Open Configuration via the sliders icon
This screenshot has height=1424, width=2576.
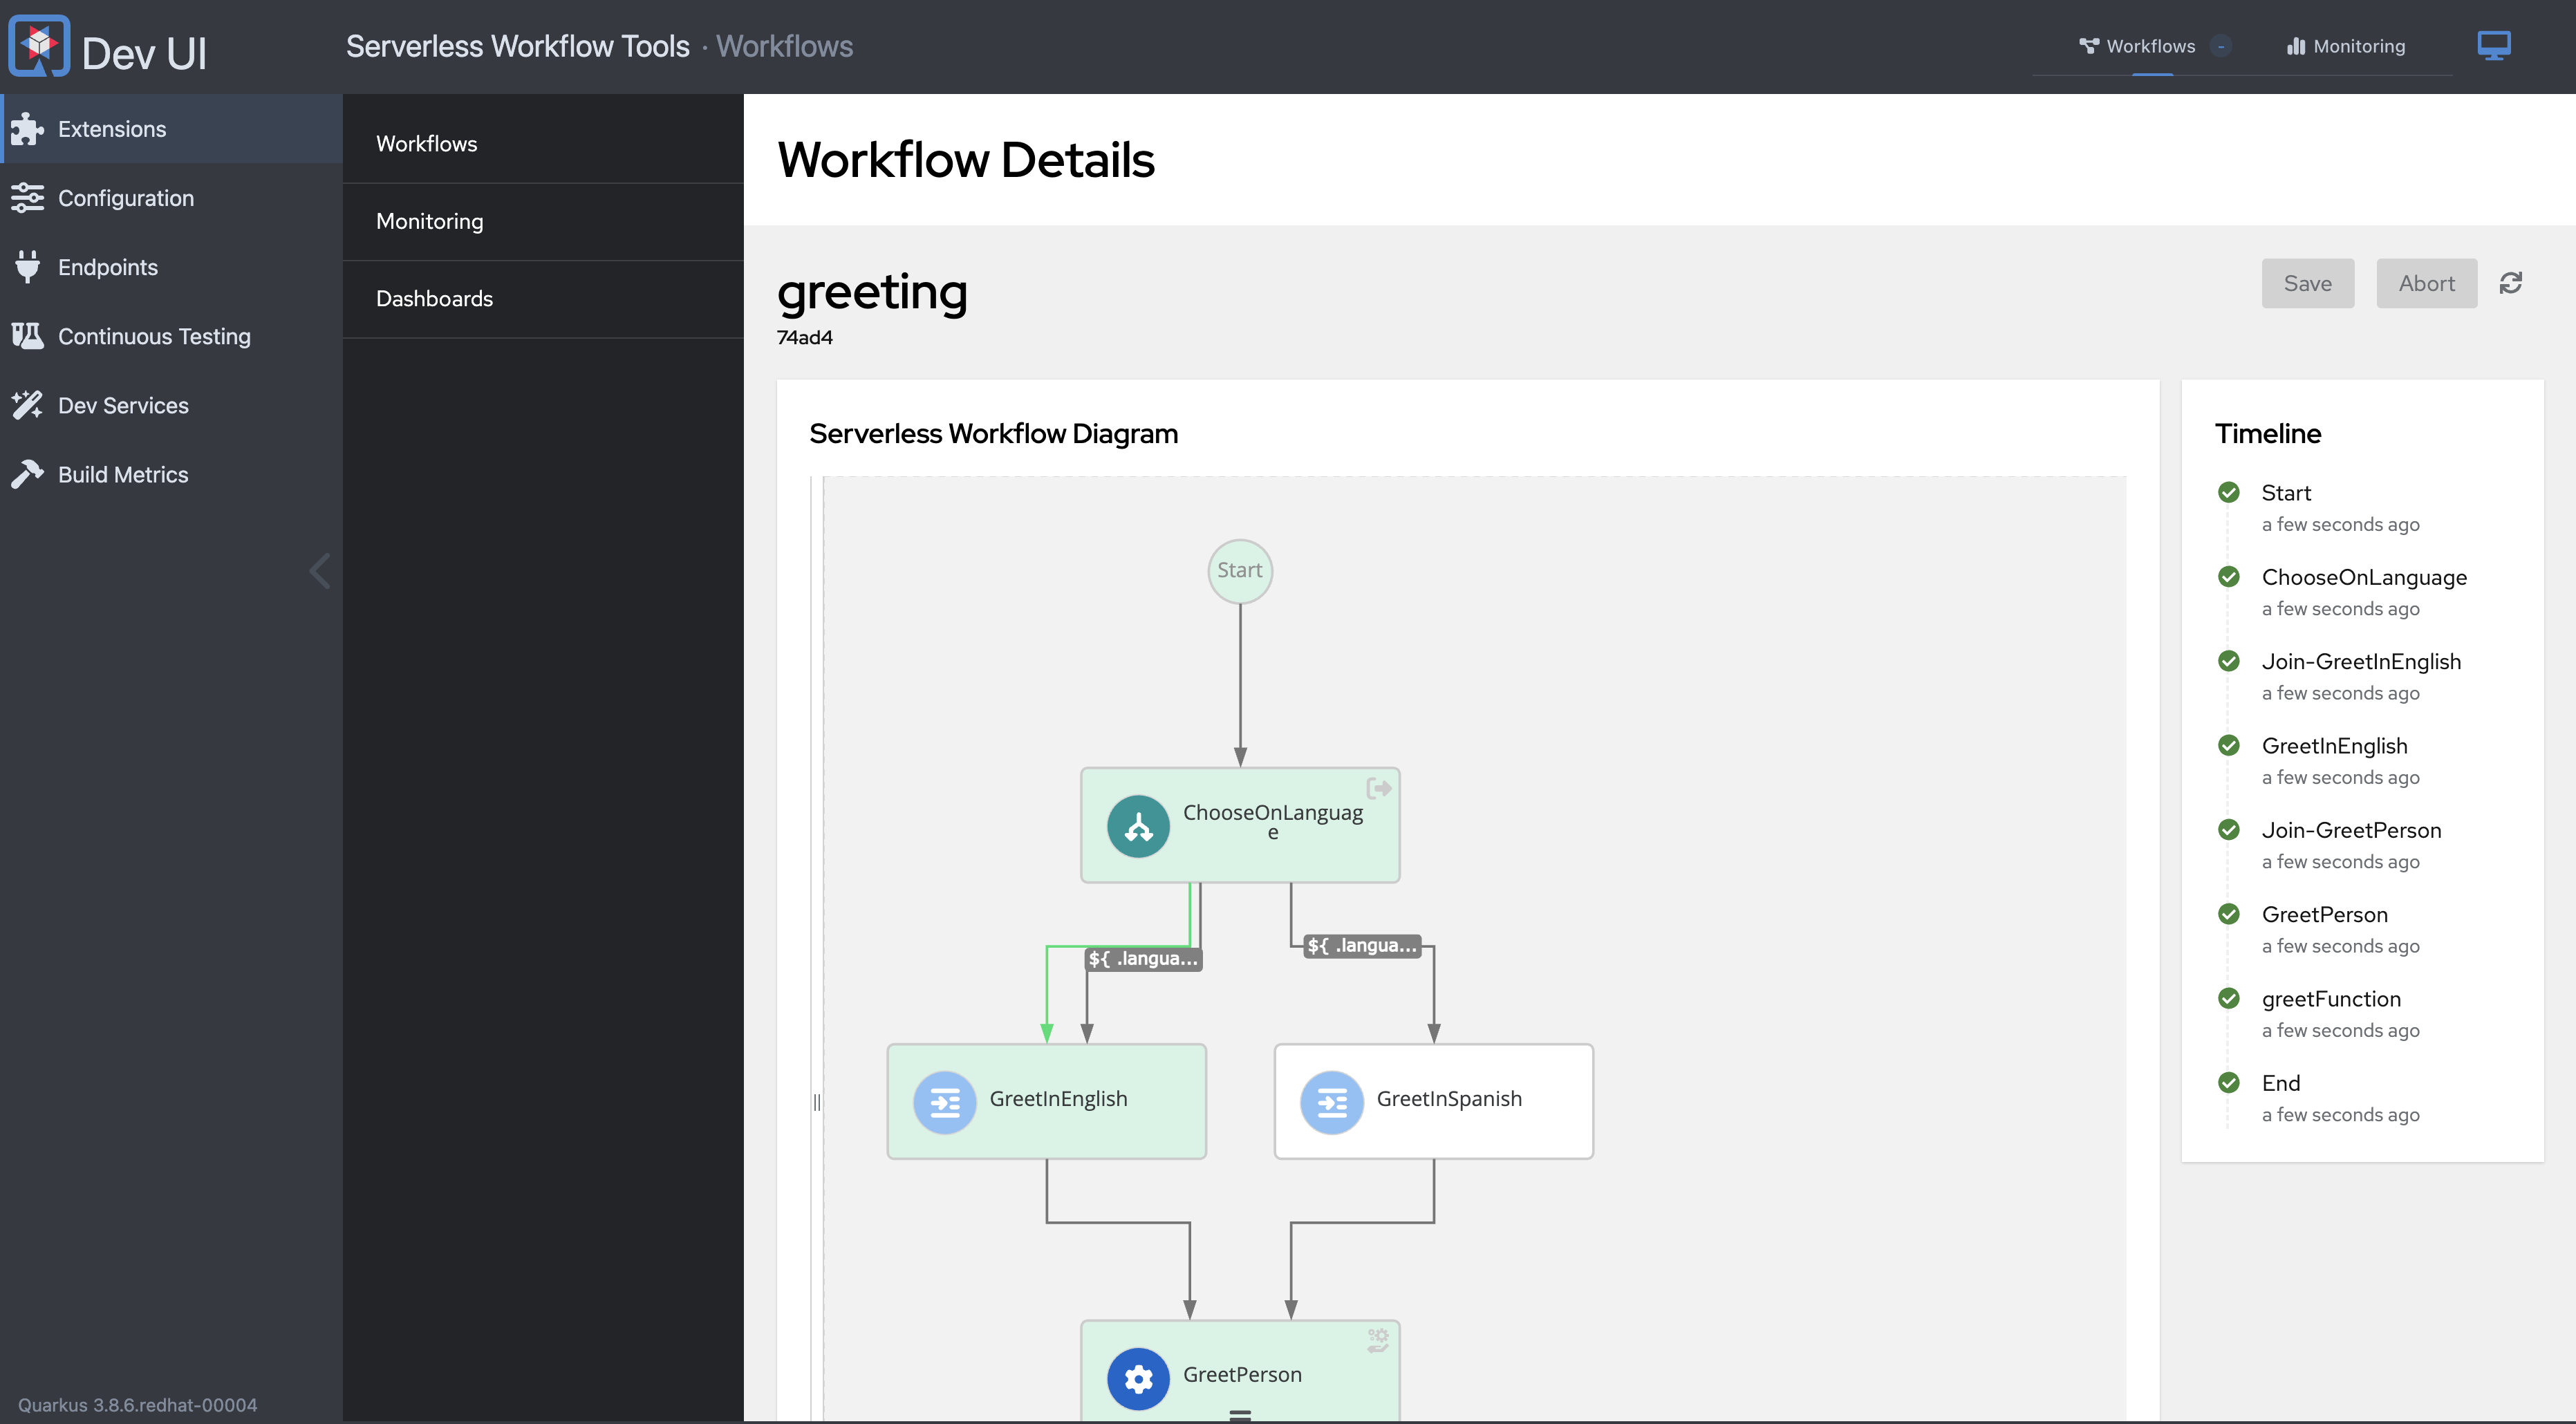[x=28, y=197]
